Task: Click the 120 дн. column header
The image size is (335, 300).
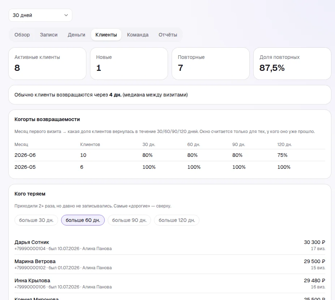Action: [284, 145]
